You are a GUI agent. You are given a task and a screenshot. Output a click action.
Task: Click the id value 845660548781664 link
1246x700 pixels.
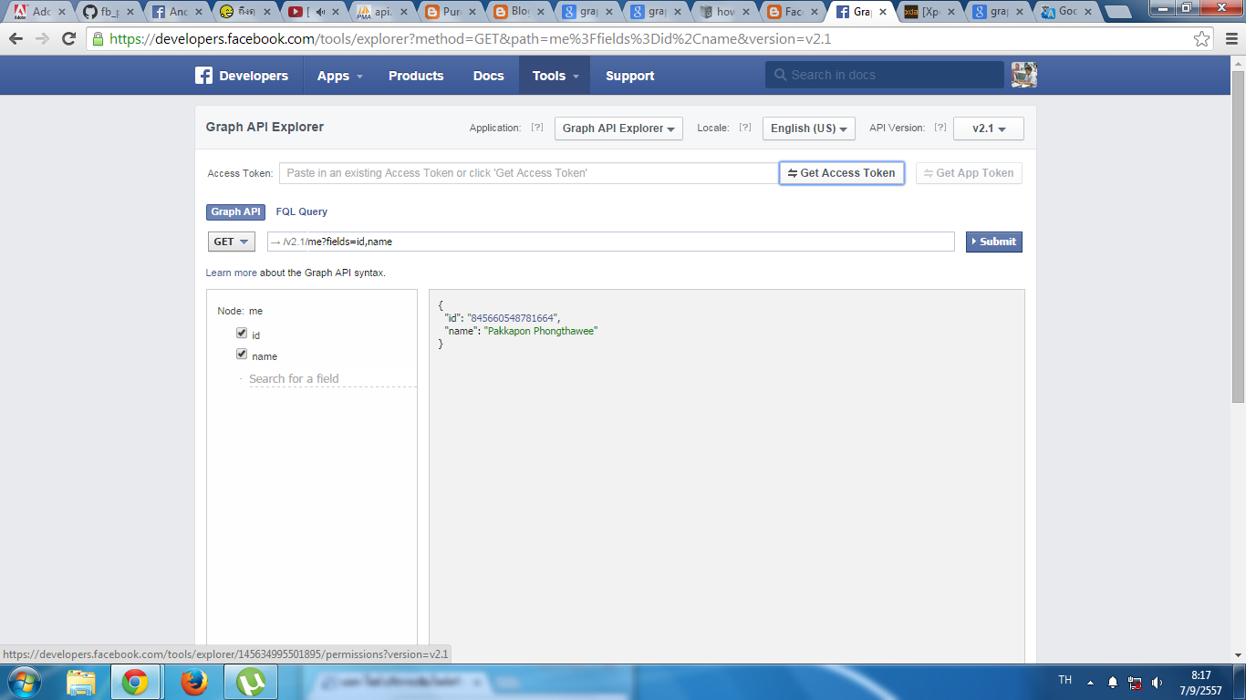[512, 318]
